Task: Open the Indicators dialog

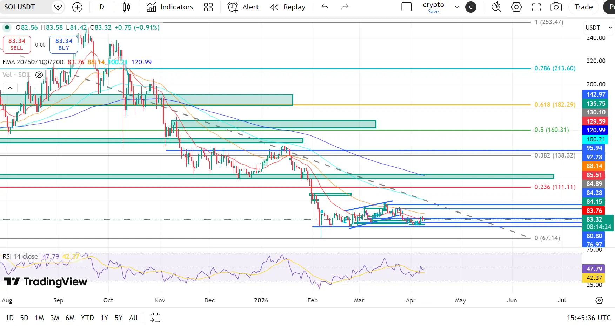Action: point(170,7)
